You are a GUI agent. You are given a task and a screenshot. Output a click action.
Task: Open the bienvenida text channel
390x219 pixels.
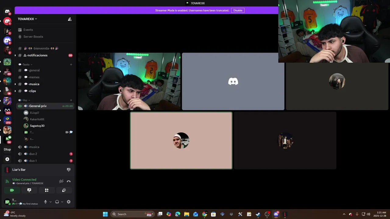tap(45, 48)
